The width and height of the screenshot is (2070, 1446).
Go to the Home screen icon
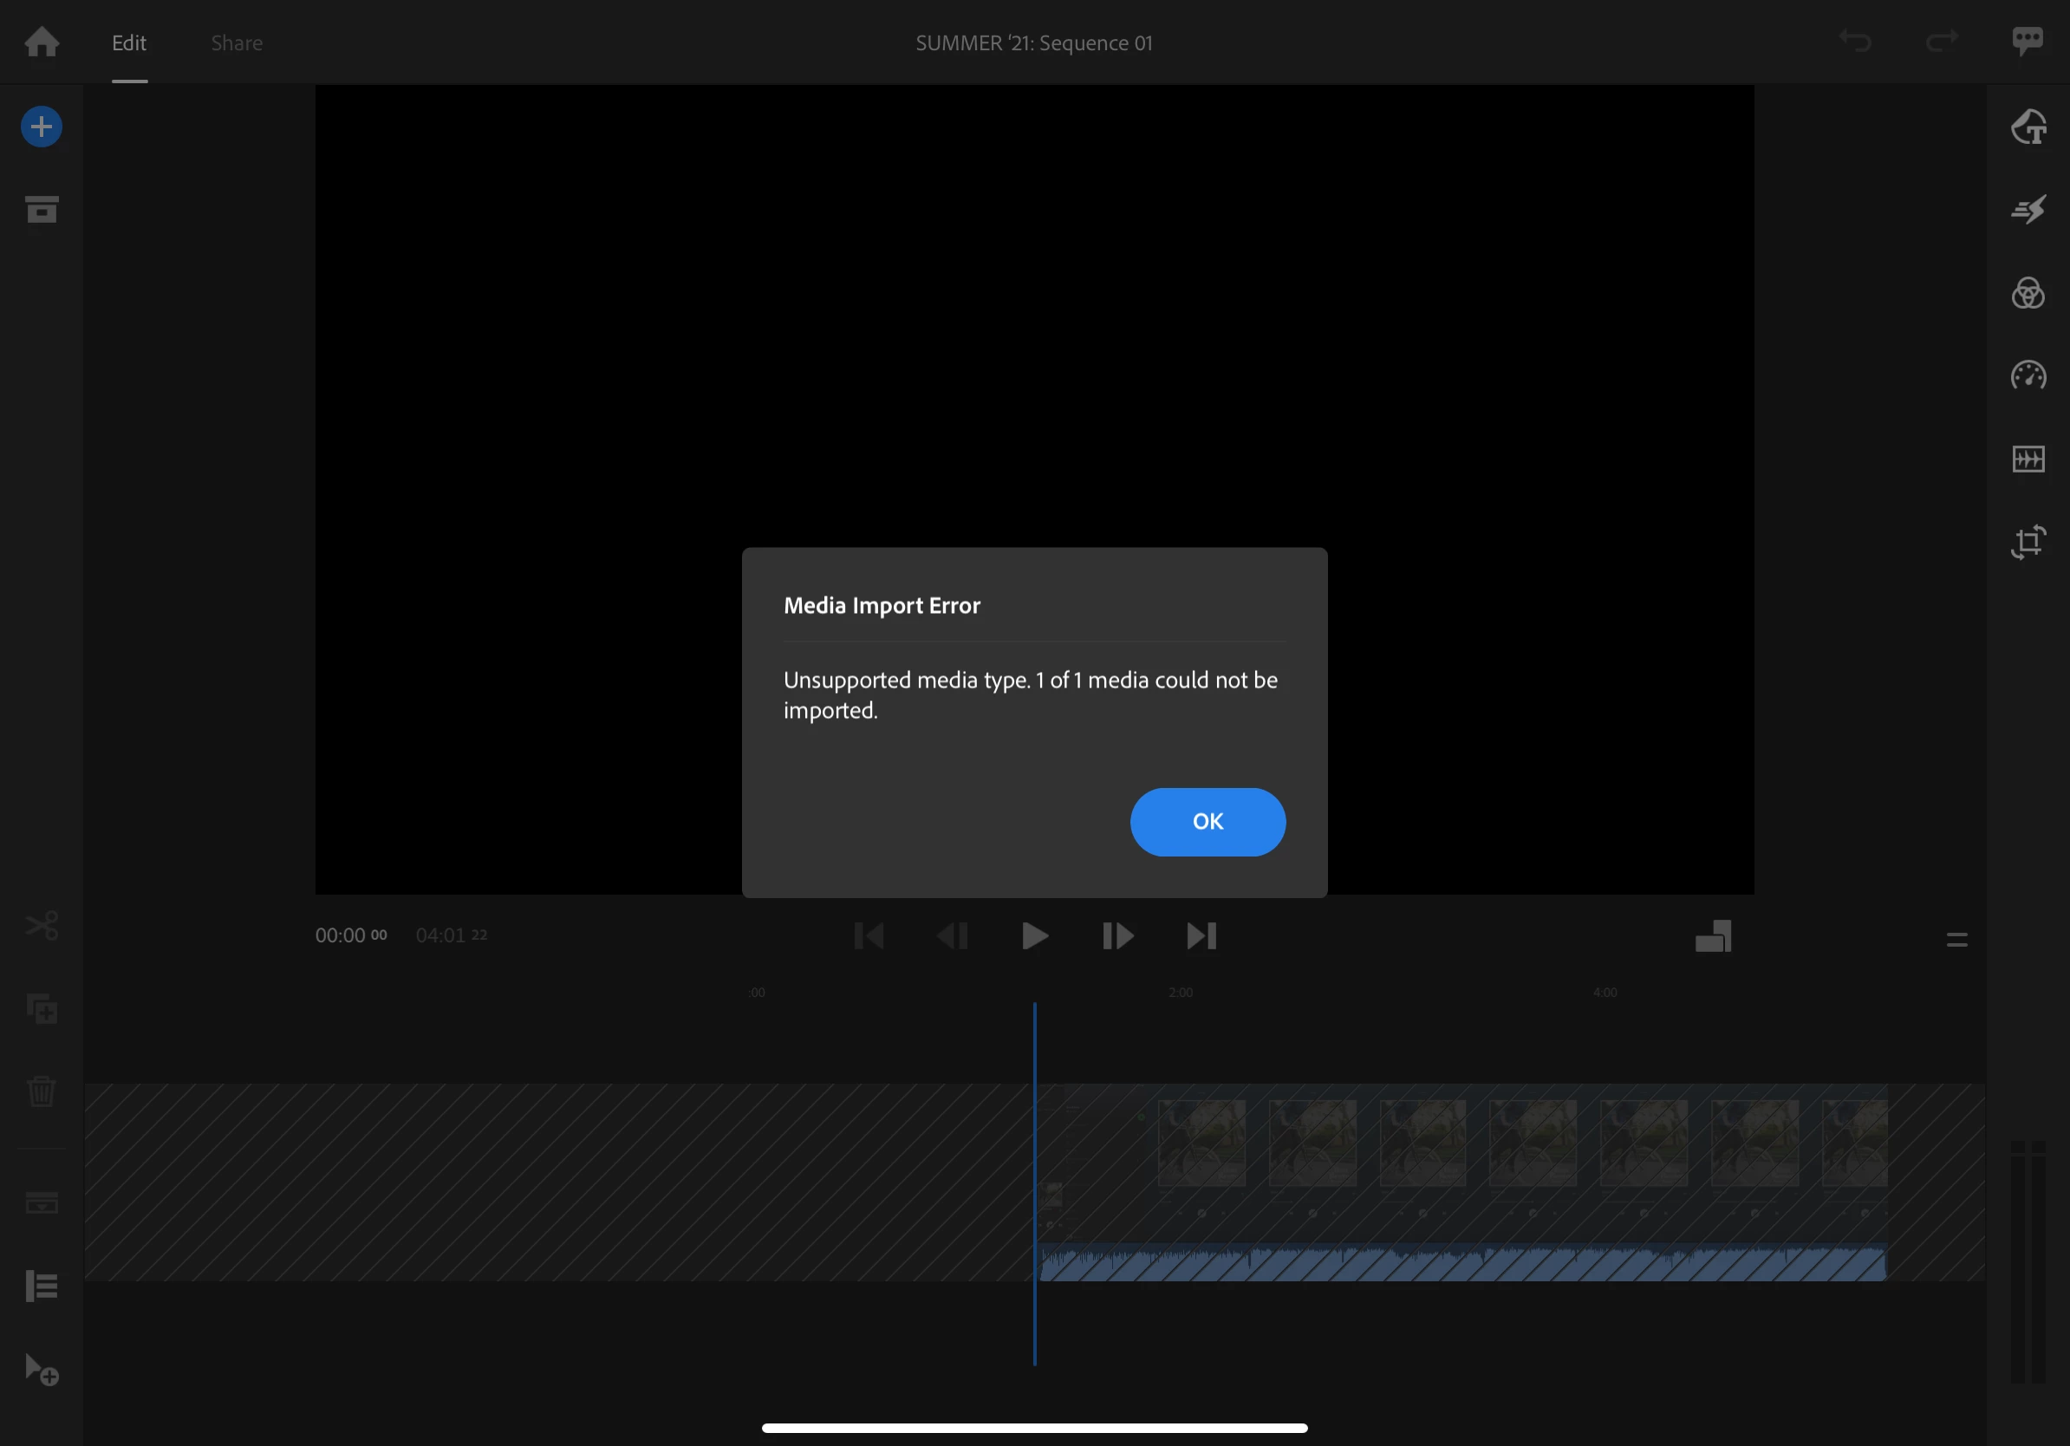[x=42, y=42]
